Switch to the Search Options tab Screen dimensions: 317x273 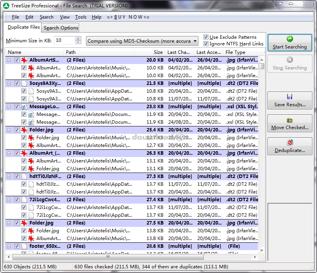click(60, 28)
